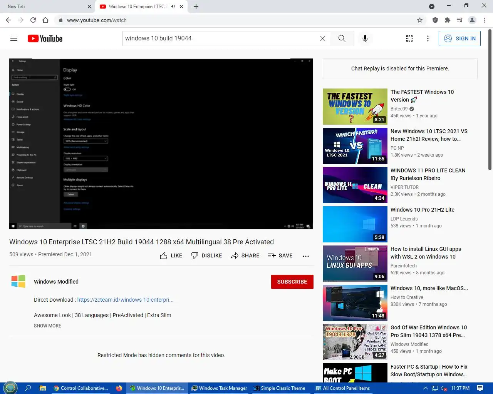Reload the page

pyautogui.click(x=33, y=20)
